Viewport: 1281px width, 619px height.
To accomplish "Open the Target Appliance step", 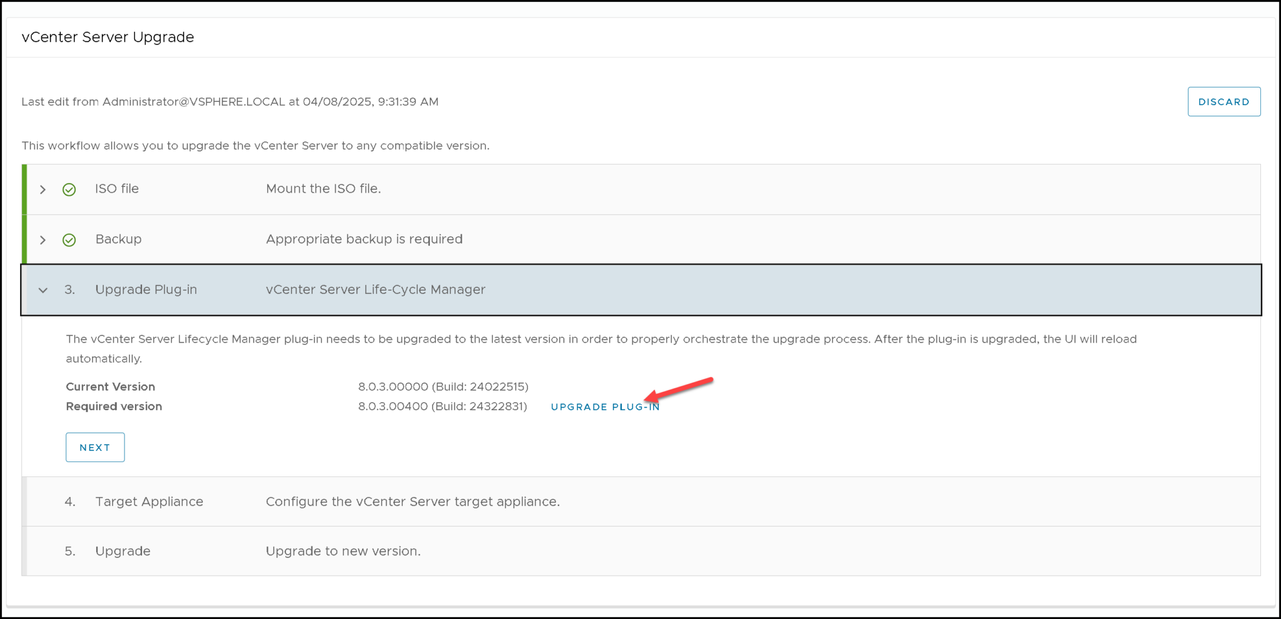I will 149,501.
